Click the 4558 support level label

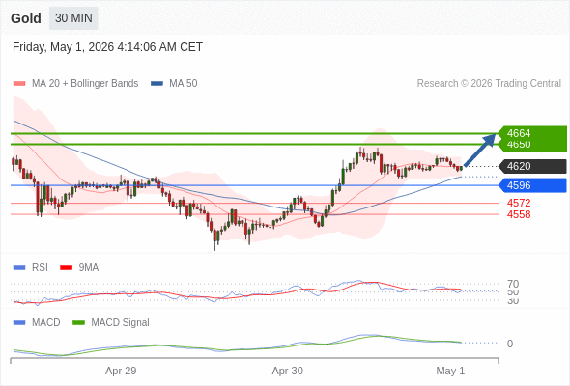(x=519, y=214)
